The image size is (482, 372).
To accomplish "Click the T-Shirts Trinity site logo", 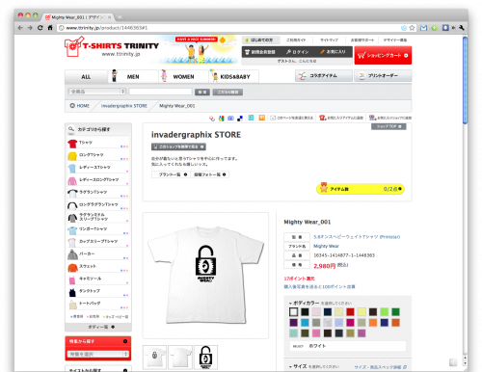I will (x=112, y=47).
